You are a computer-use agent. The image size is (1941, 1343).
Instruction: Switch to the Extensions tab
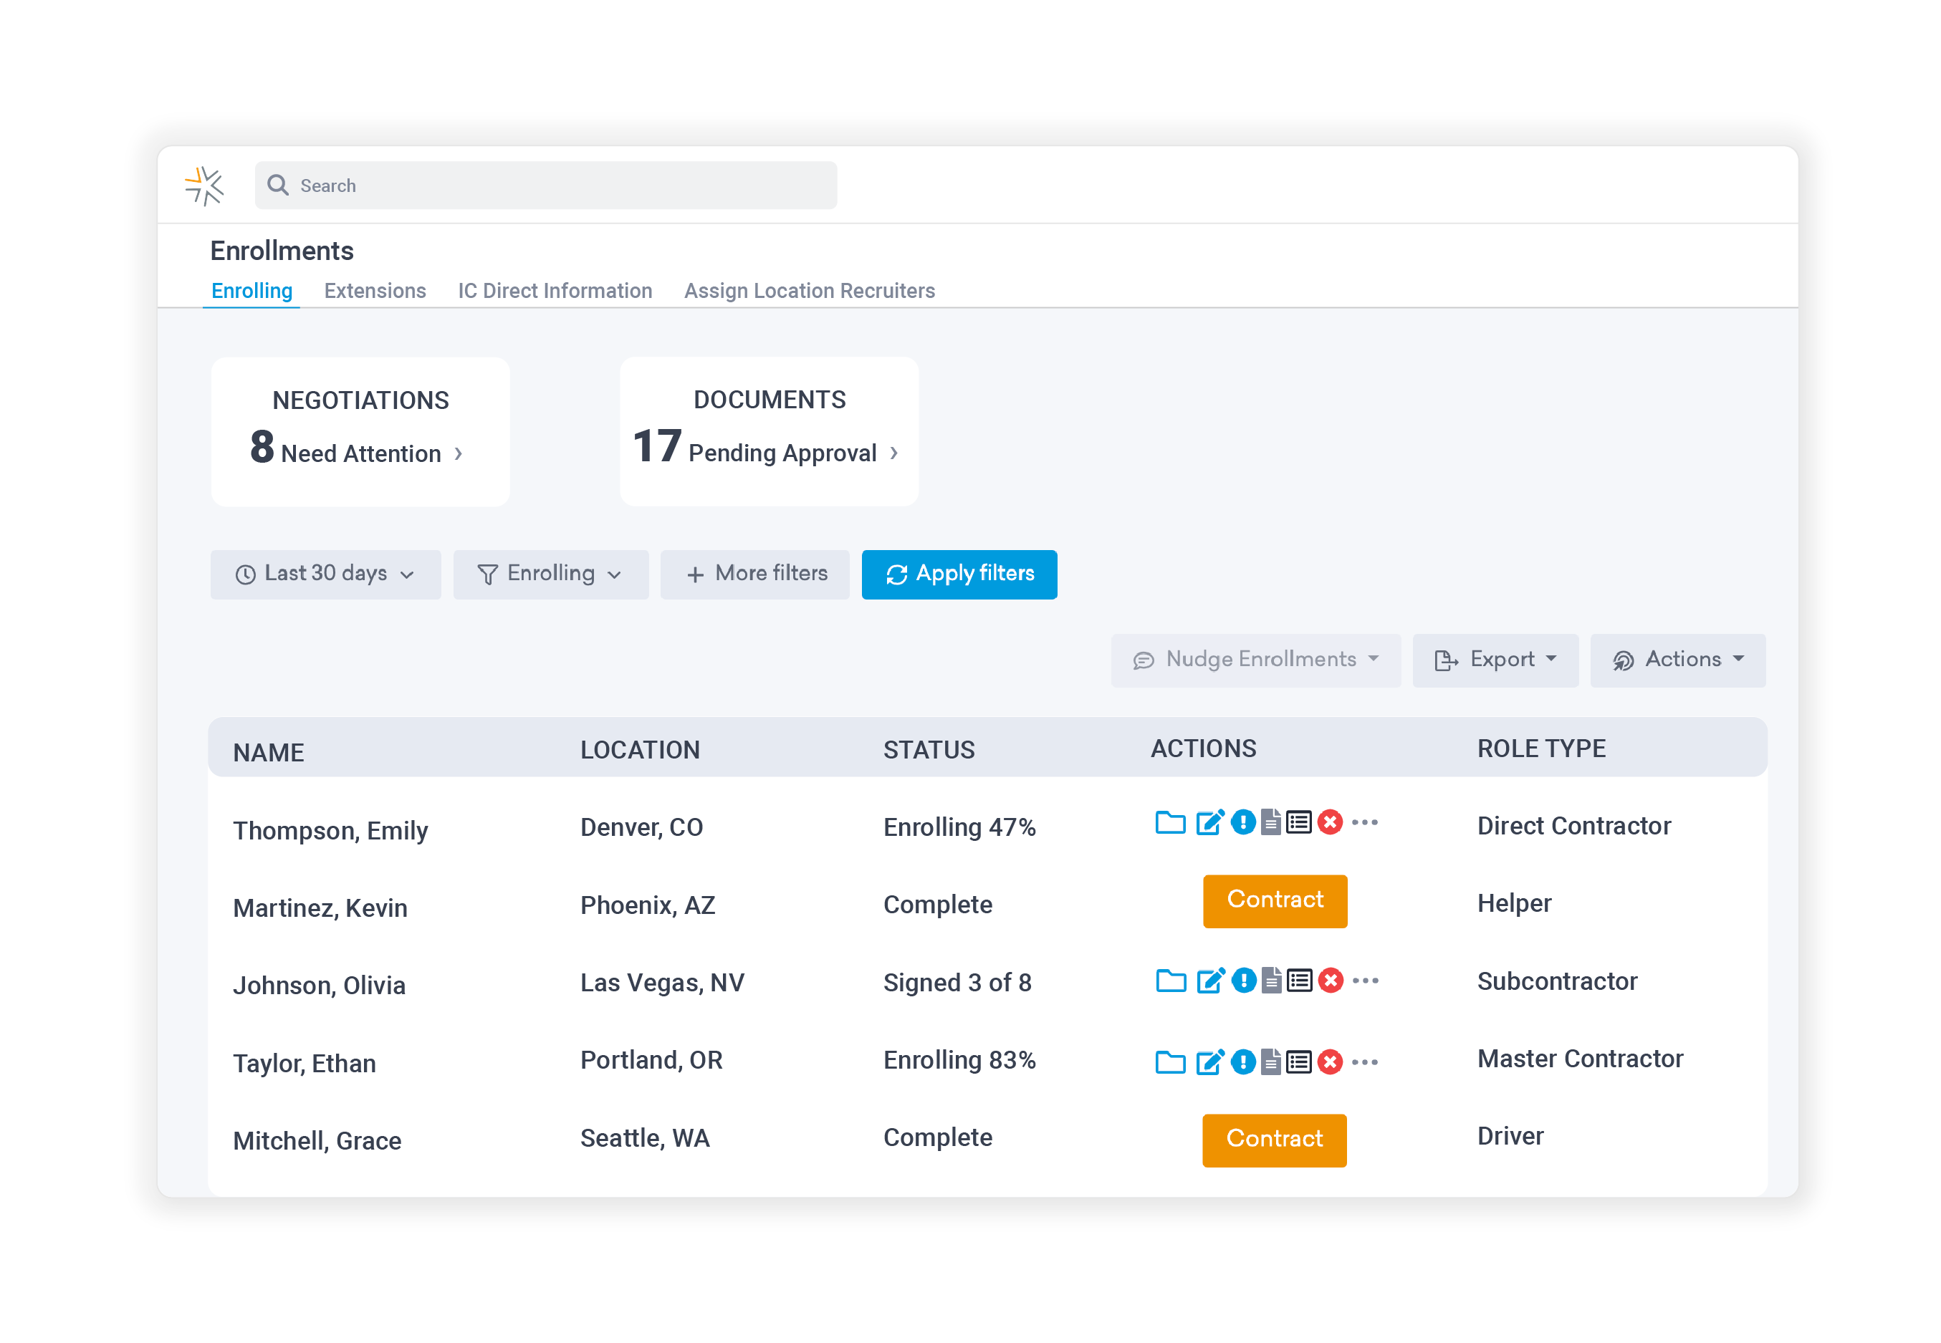click(x=375, y=290)
